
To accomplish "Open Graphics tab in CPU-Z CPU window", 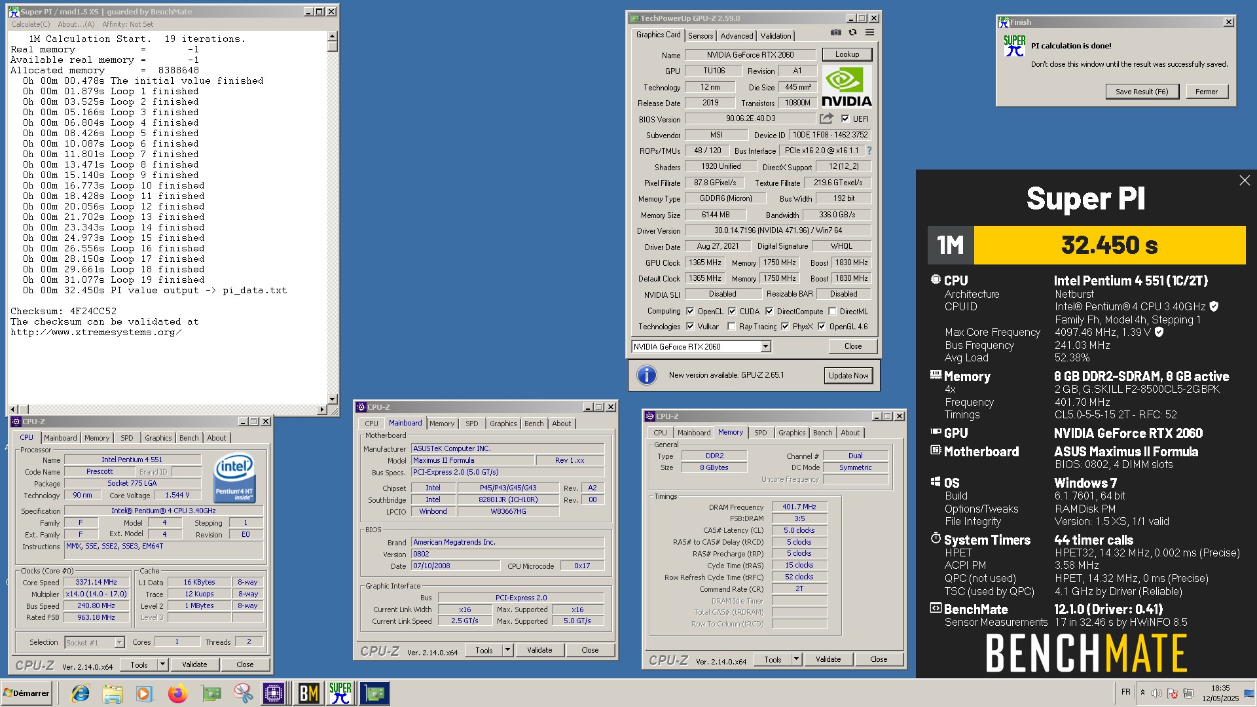I will [x=158, y=438].
